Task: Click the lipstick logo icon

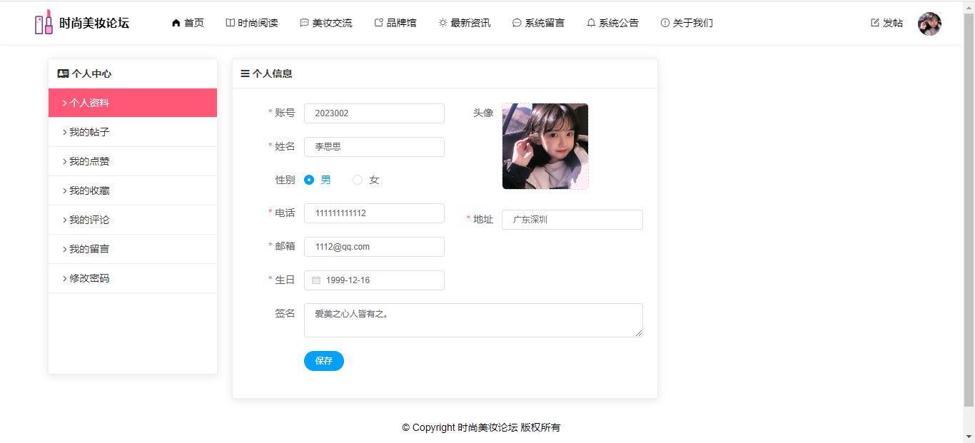Action: [x=44, y=22]
